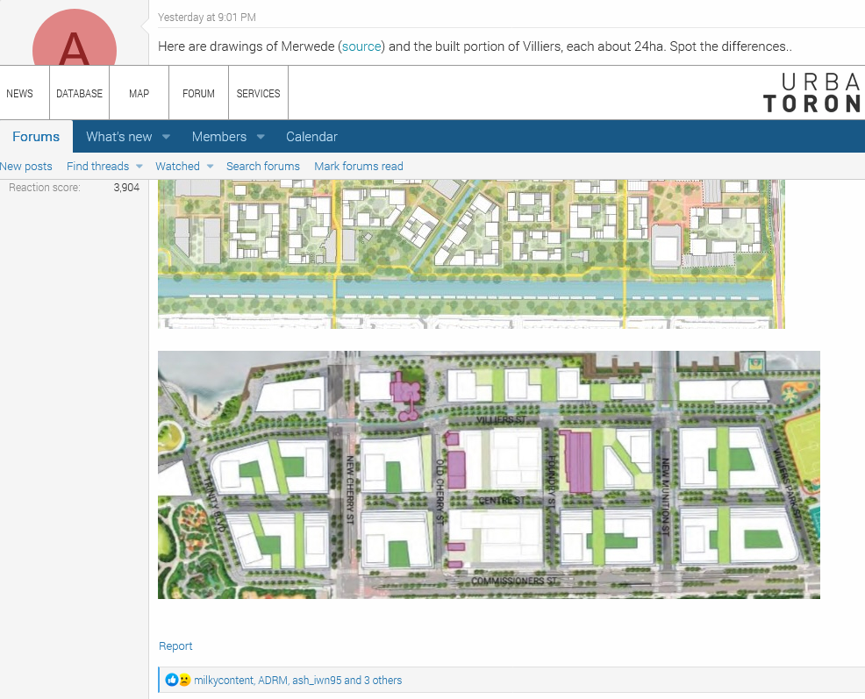Expand the Members dropdown arrow
Screen dimensions: 865x699
click(x=261, y=137)
